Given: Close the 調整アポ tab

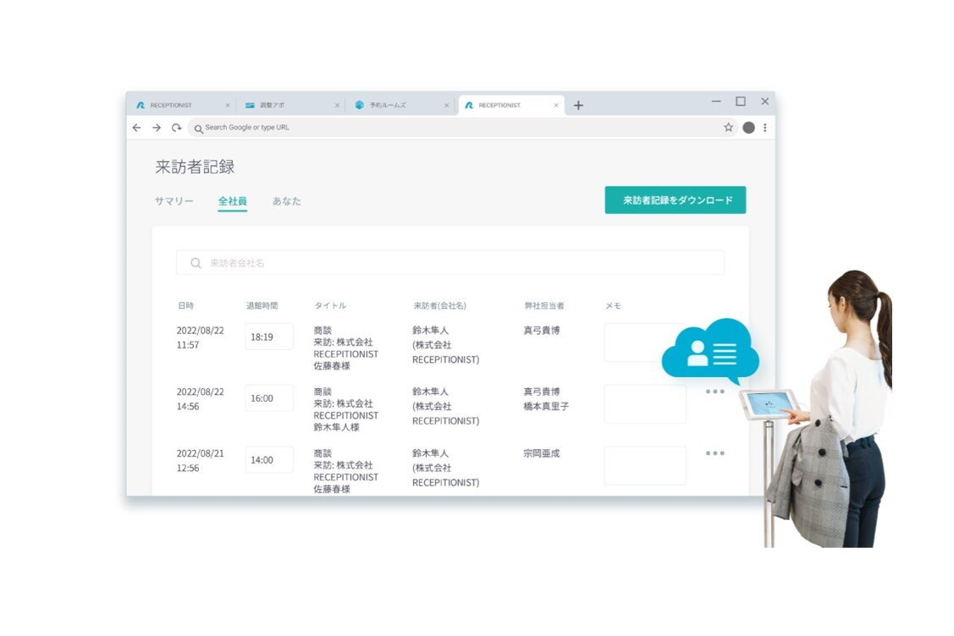Looking at the screenshot, I should (x=337, y=105).
